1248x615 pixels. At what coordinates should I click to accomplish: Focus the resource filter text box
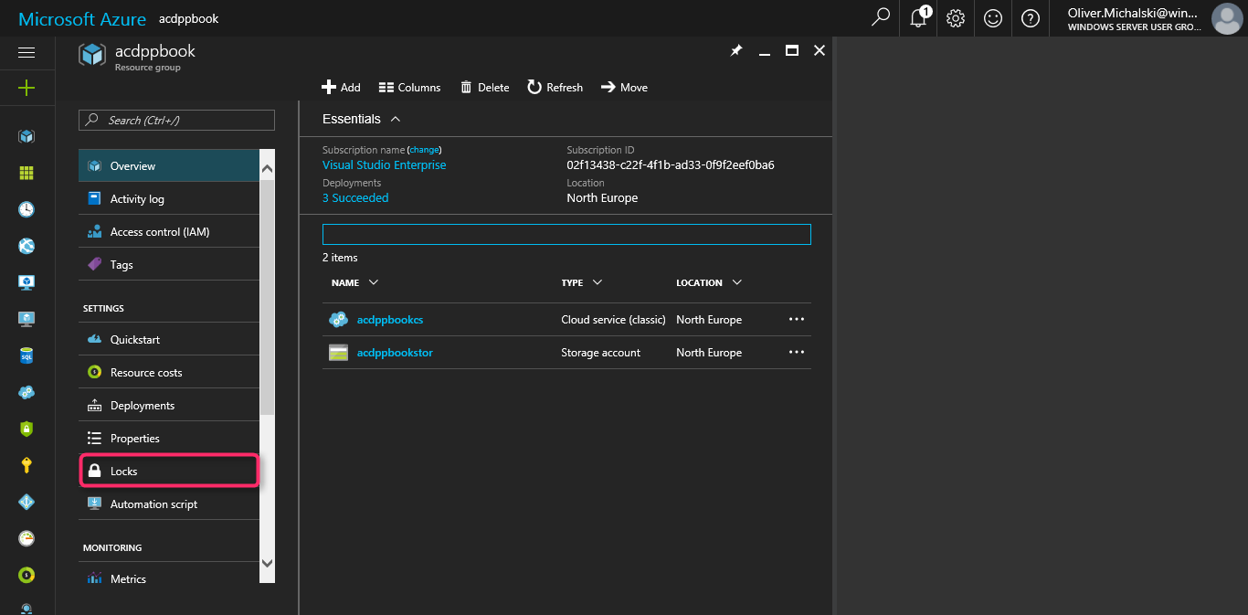coord(566,234)
